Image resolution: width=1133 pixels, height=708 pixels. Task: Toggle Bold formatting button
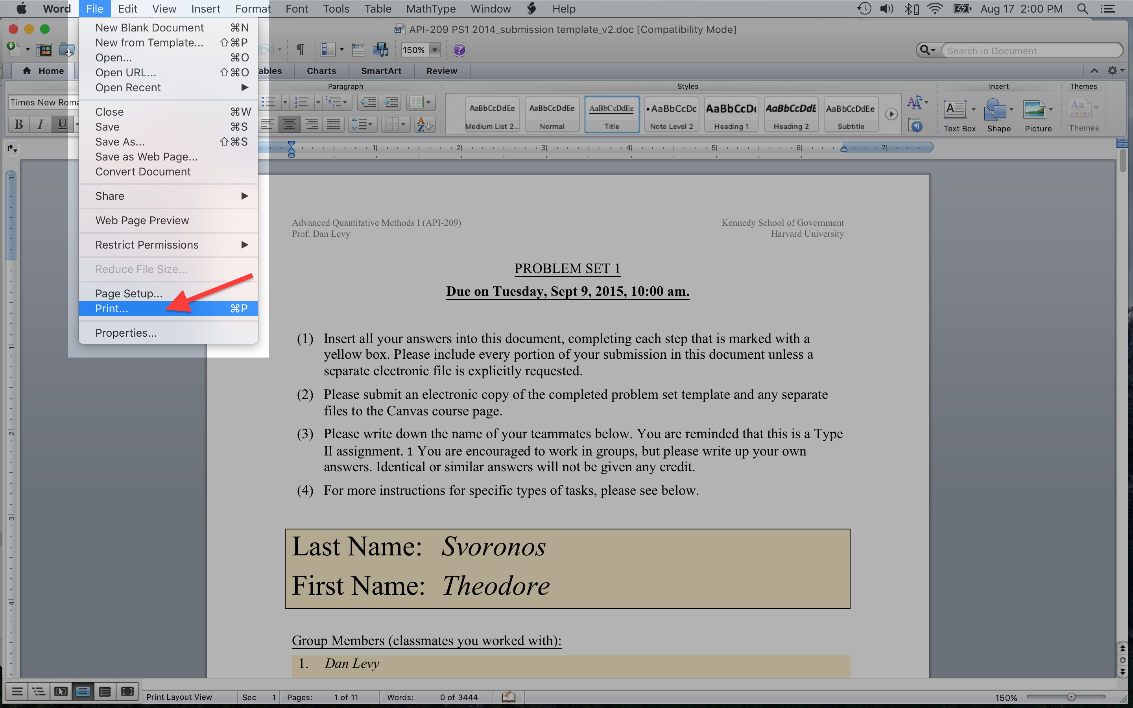(19, 124)
